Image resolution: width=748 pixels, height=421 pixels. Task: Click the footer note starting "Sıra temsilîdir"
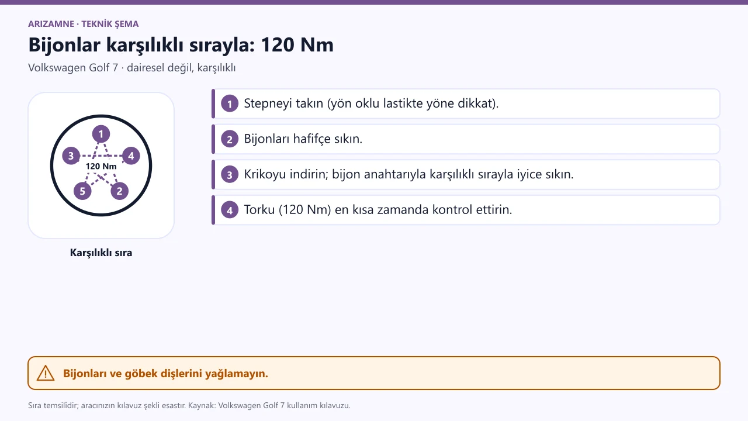[189, 405]
